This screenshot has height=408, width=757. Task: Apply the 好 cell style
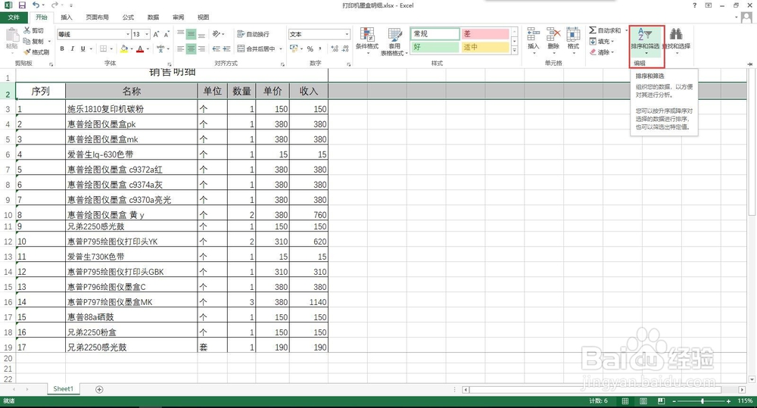pyautogui.click(x=435, y=48)
